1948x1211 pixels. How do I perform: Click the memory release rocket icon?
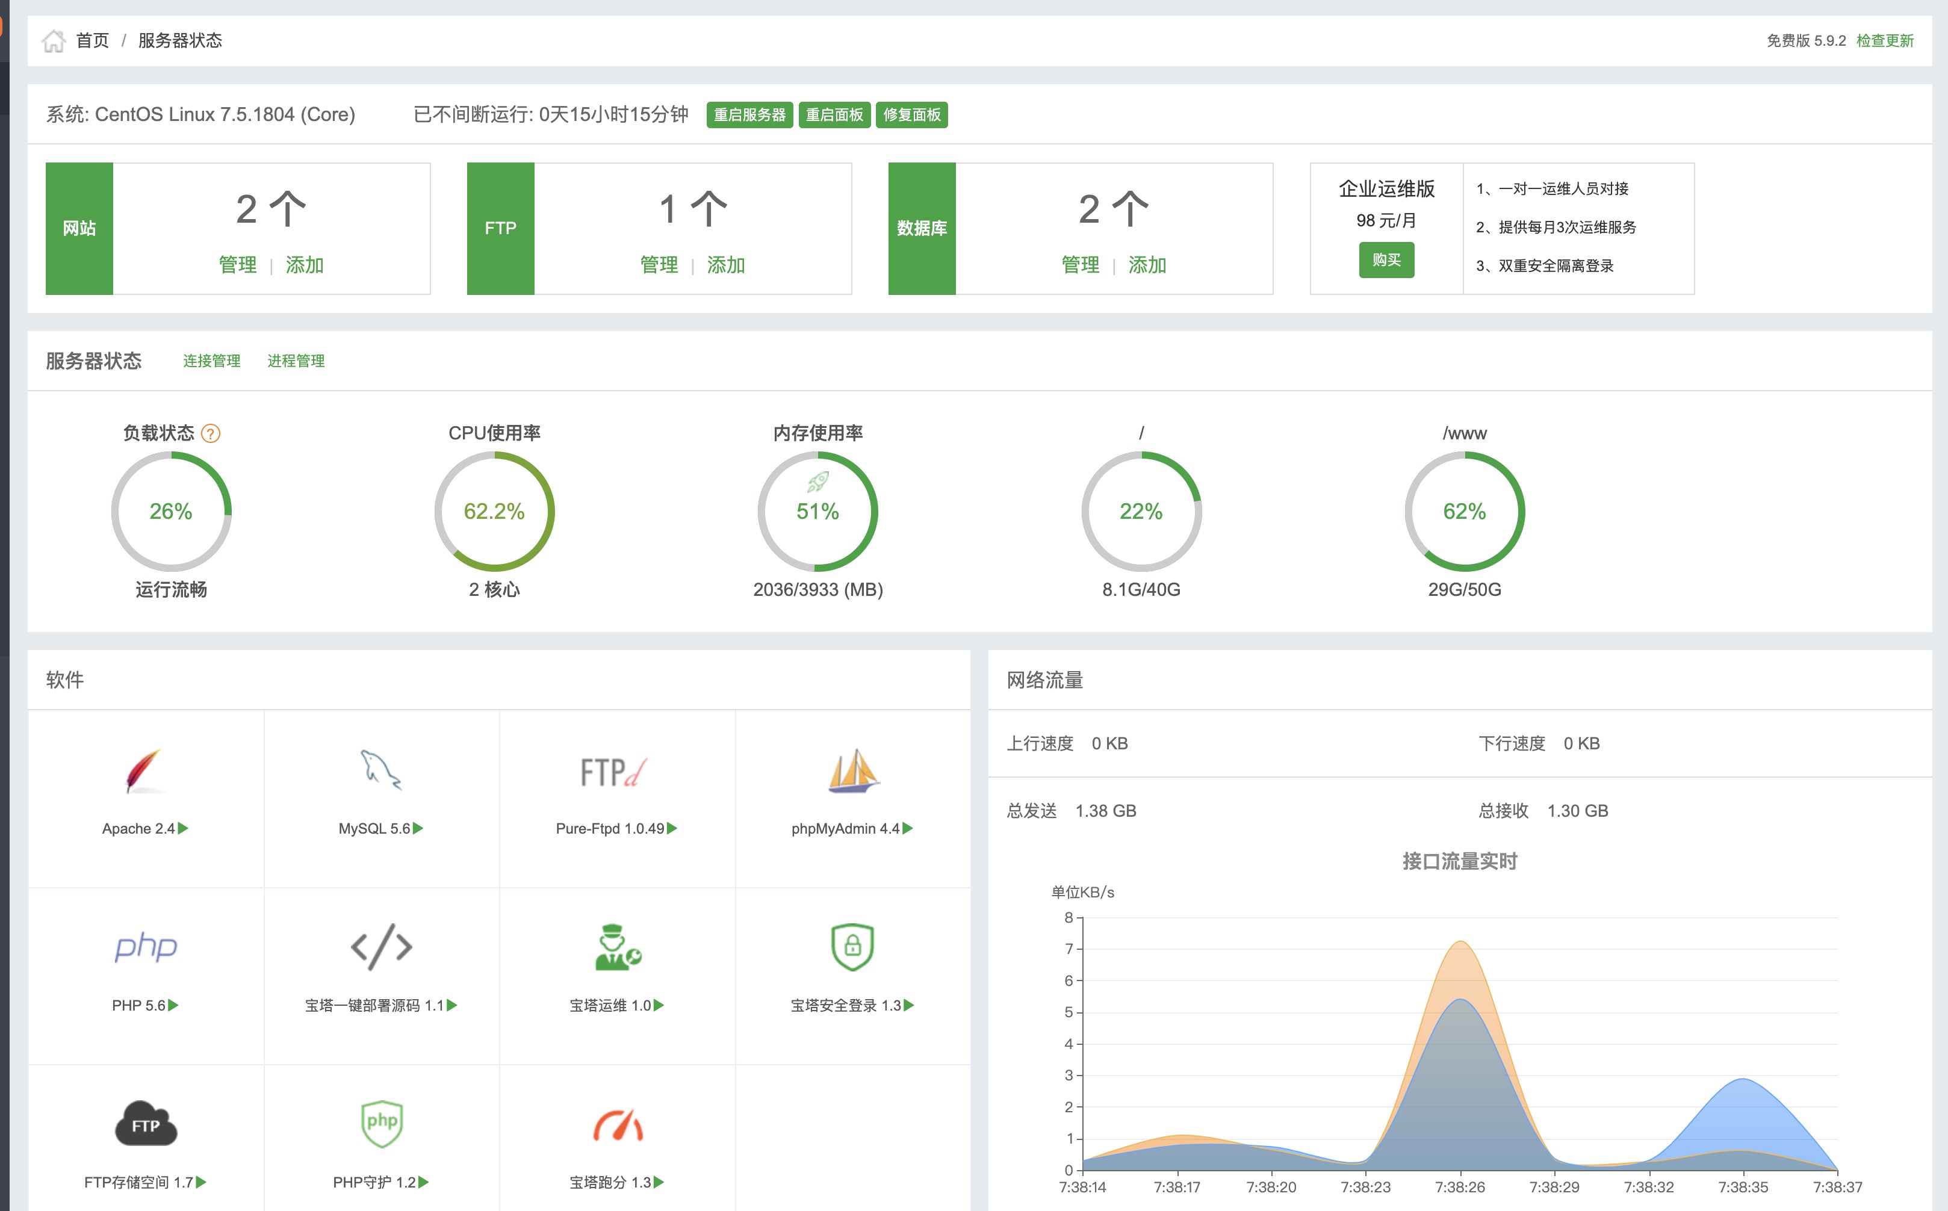point(818,482)
